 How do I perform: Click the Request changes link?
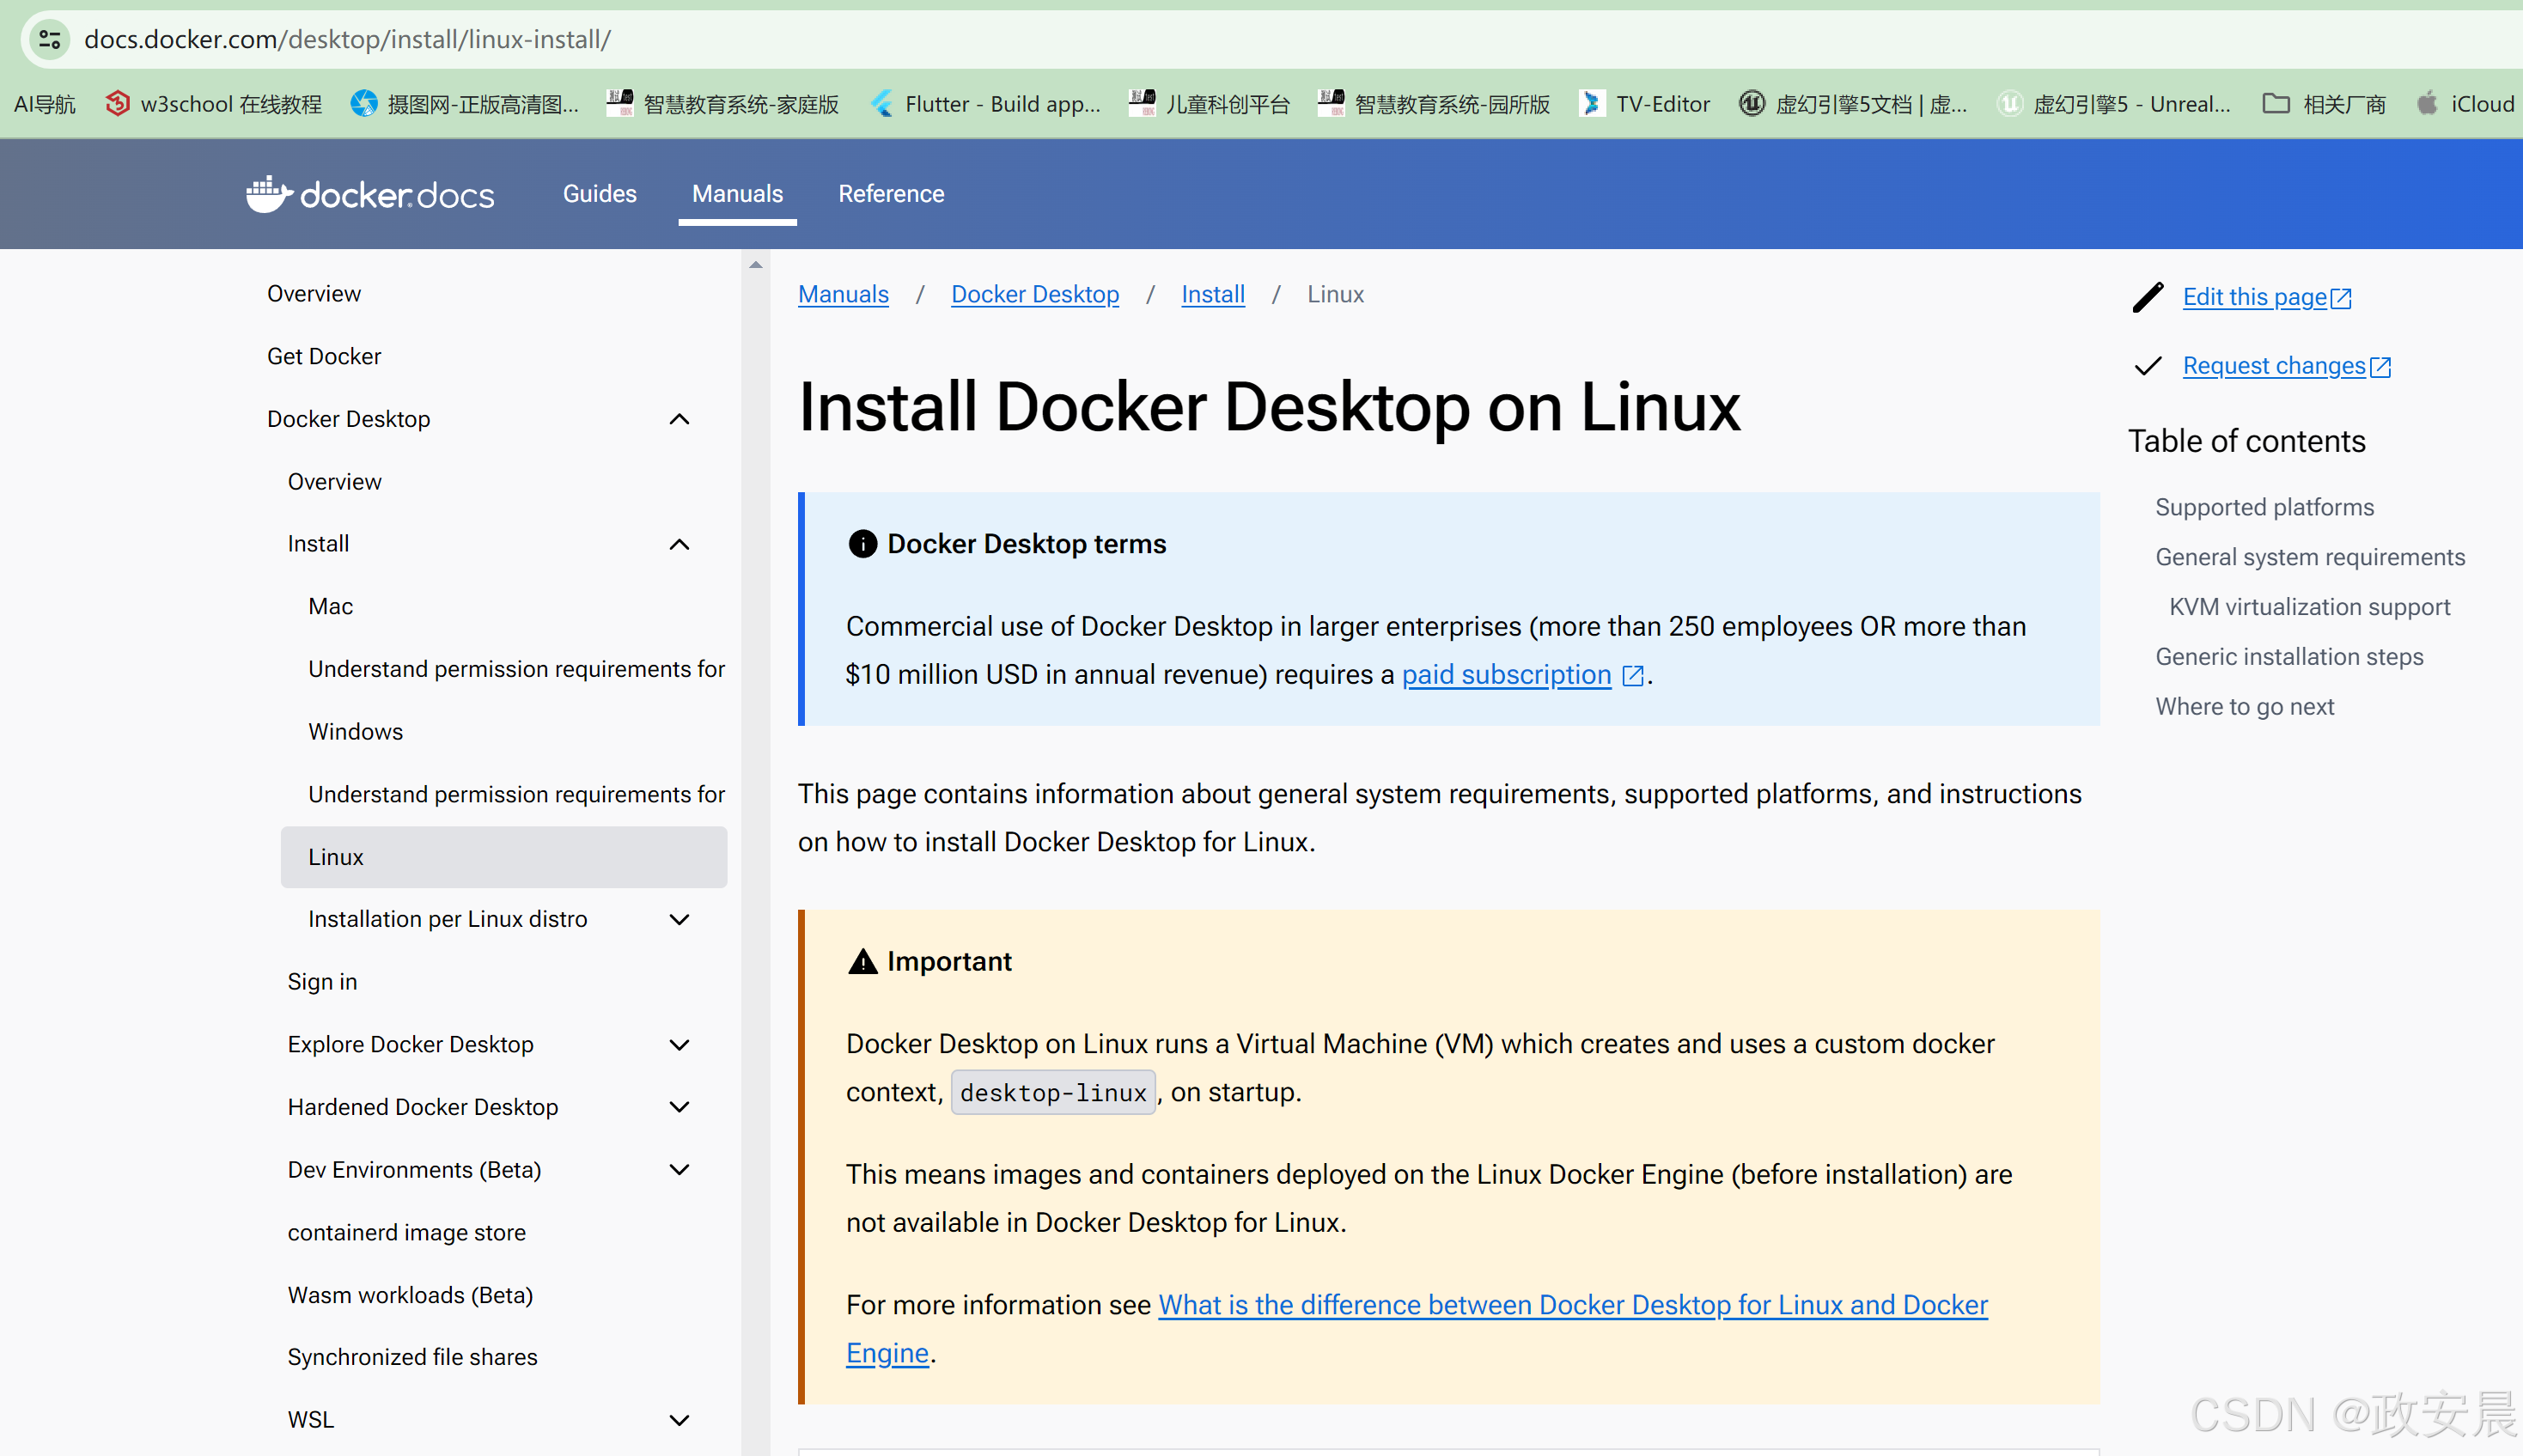[2286, 366]
